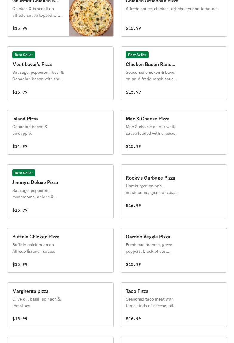The image size is (234, 343).
Task: Open the Meat Lover's Pizza item
Action: pyautogui.click(x=32, y=64)
